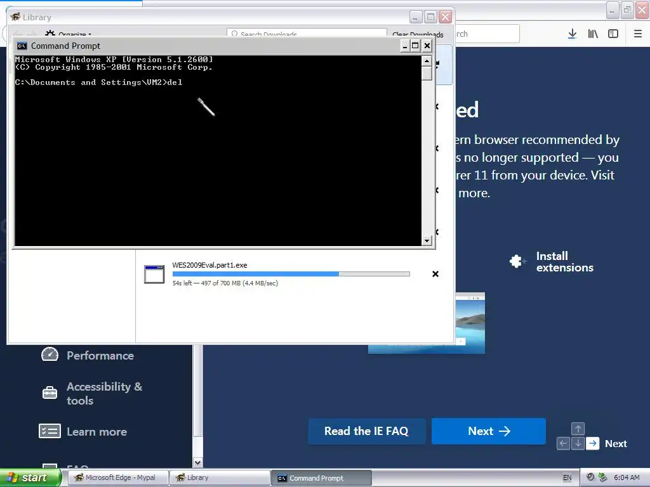Click Clear Downloads in Library window
Image resolution: width=650 pixels, height=487 pixels.
tap(418, 34)
